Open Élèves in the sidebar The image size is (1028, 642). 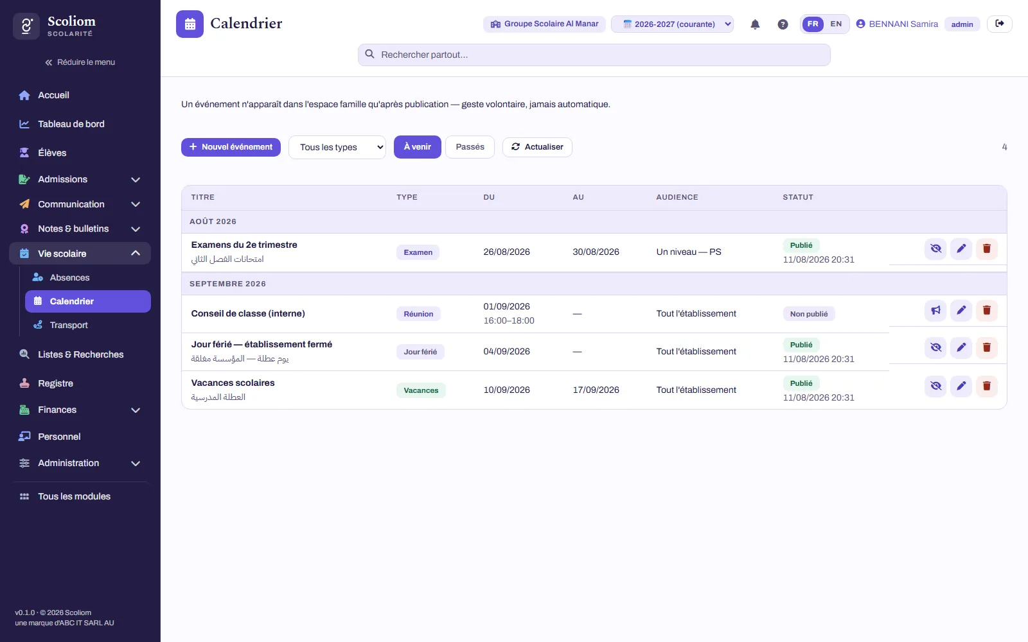[x=80, y=153]
